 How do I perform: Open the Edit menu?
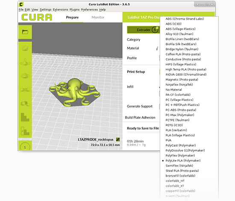pyautogui.click(x=27, y=9)
